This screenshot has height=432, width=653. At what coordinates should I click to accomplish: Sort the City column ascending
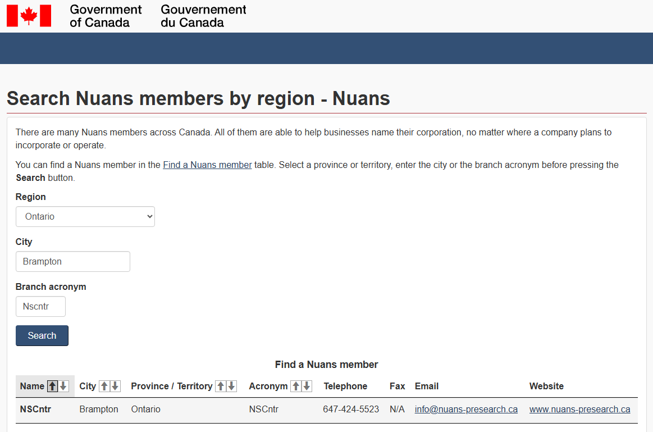(104, 386)
